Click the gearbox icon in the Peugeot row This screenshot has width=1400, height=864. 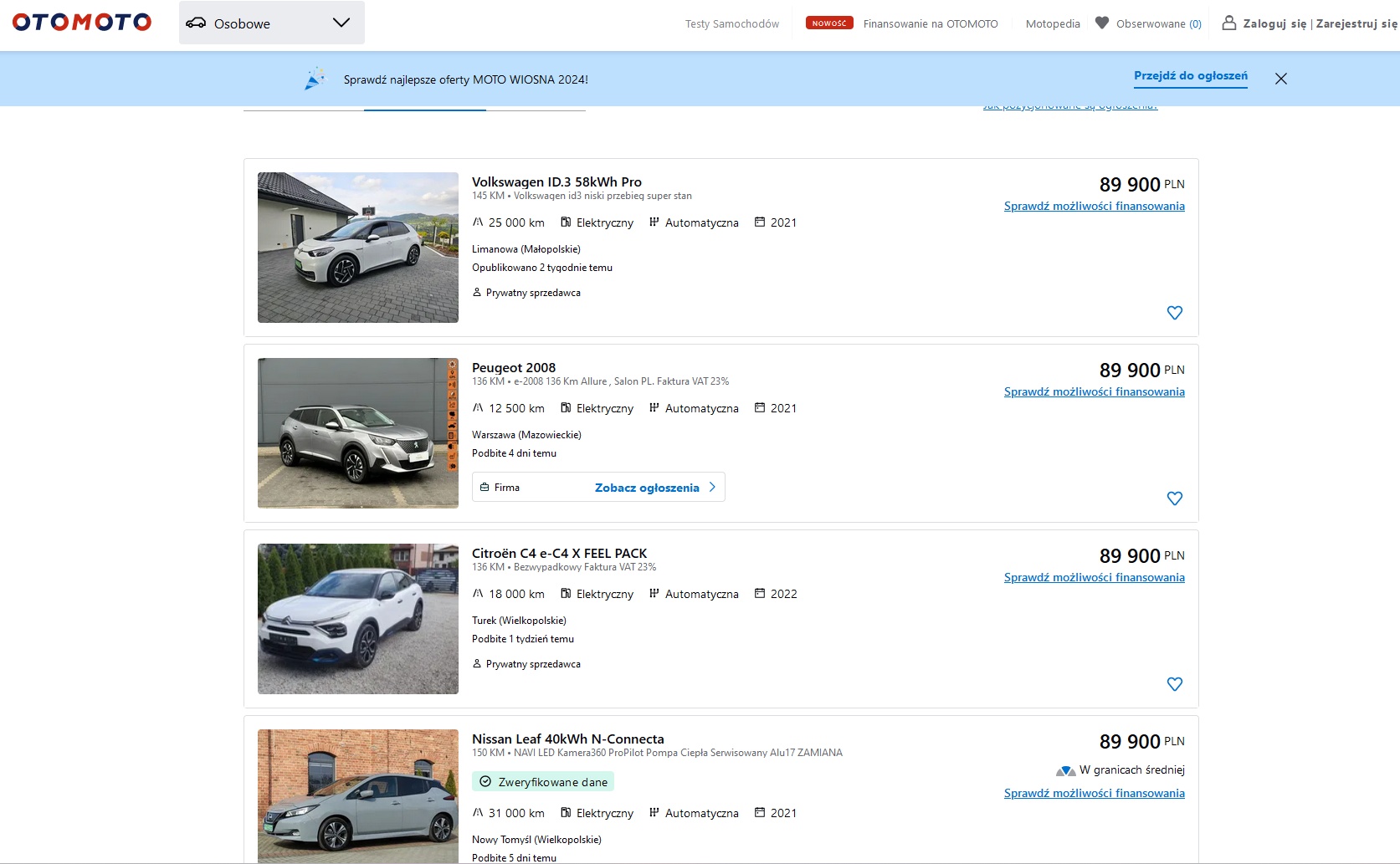pyautogui.click(x=654, y=407)
